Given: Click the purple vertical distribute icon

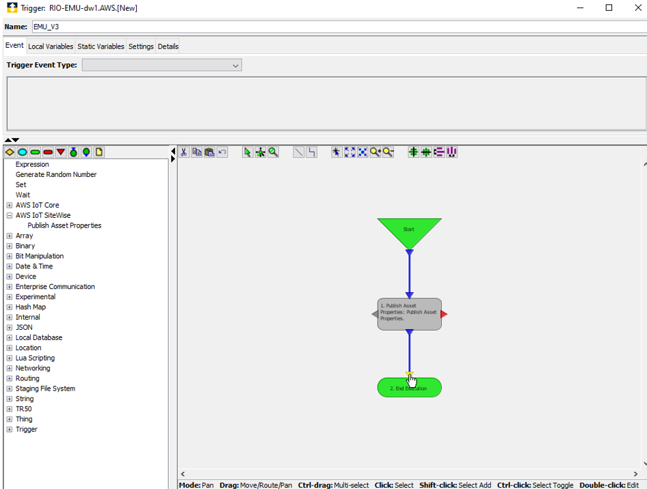Looking at the screenshot, I should point(452,152).
